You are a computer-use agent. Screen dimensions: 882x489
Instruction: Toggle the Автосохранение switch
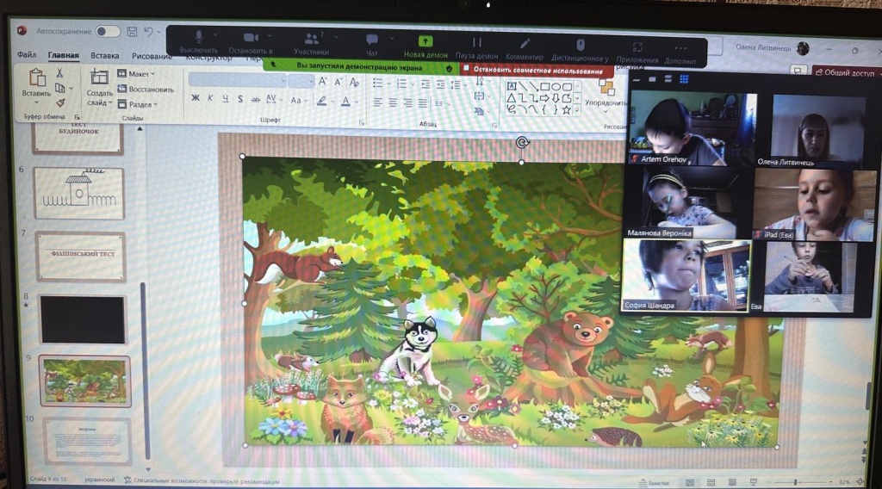(108, 32)
